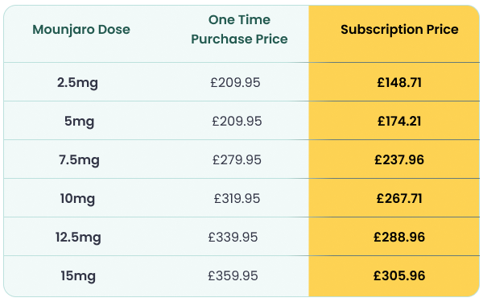Click the £305.96 subscription price
483x302 pixels.
(x=399, y=275)
